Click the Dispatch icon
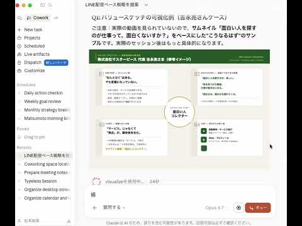This screenshot has width=302, height=226. click(20, 63)
